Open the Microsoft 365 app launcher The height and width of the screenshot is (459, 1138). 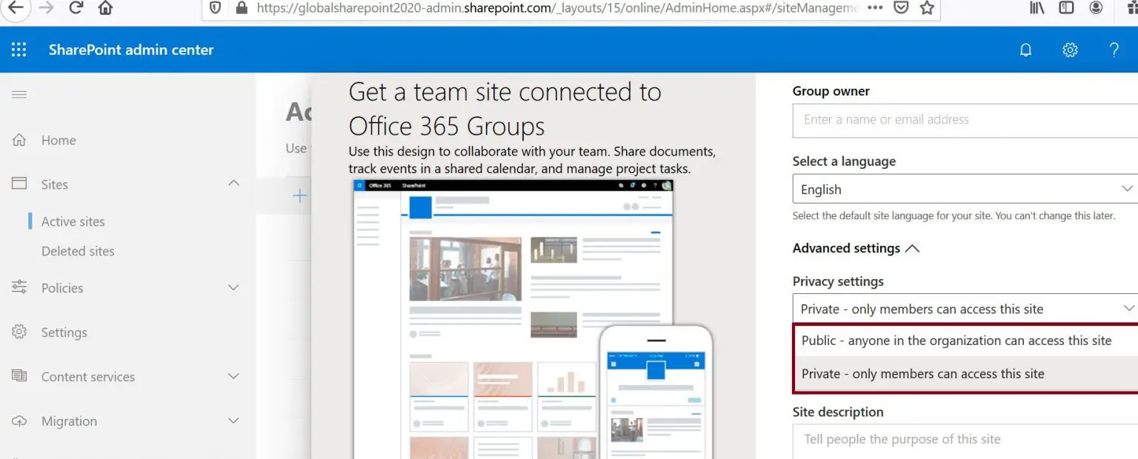point(19,50)
